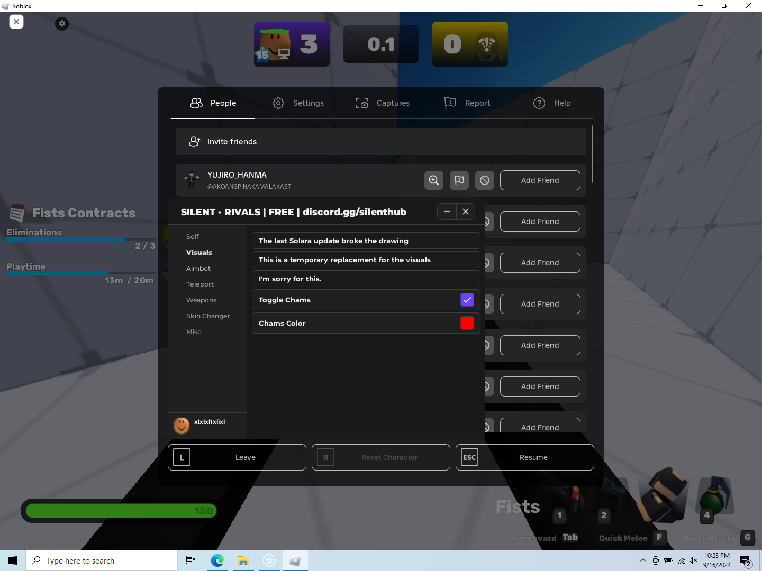The height and width of the screenshot is (571, 762).
Task: Click the green health bar showing 150
Action: [x=121, y=511]
